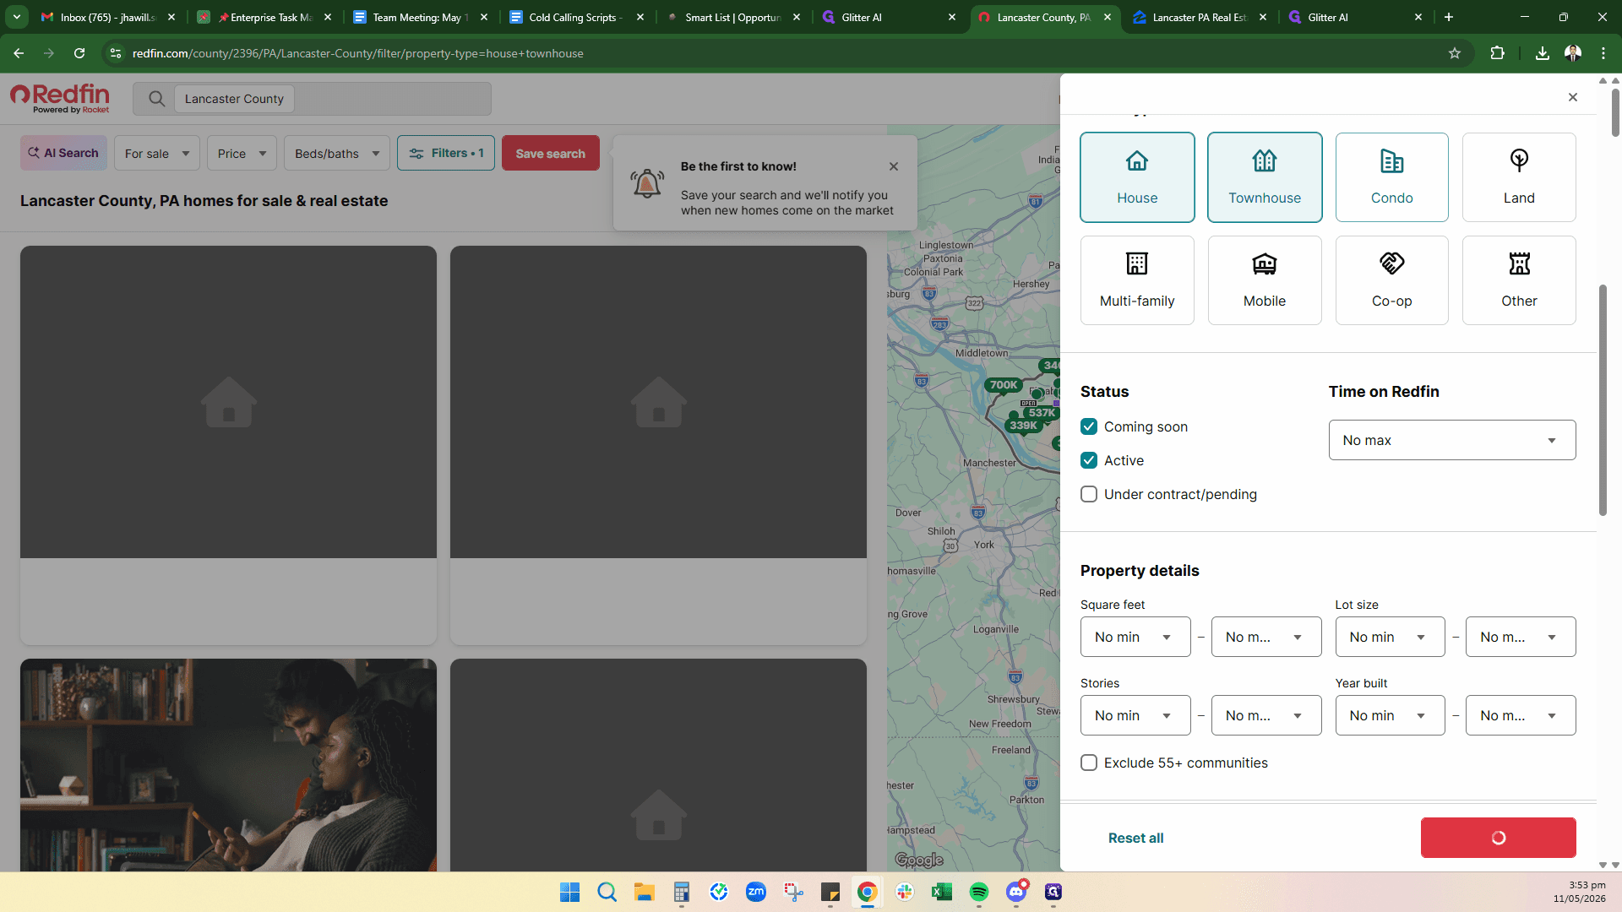The width and height of the screenshot is (1622, 912).
Task: Click the Redfin logo
Action: (x=60, y=98)
